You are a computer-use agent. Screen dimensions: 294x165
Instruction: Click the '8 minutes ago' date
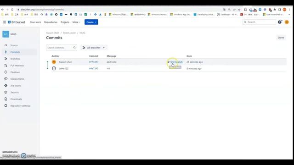(194, 69)
